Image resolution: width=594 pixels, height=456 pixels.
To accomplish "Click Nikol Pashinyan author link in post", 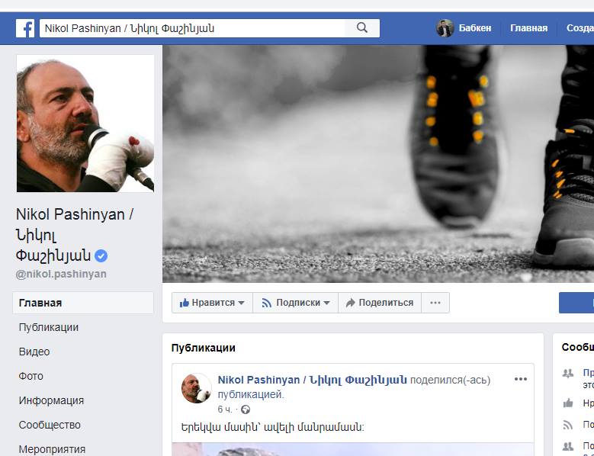I will click(x=312, y=380).
